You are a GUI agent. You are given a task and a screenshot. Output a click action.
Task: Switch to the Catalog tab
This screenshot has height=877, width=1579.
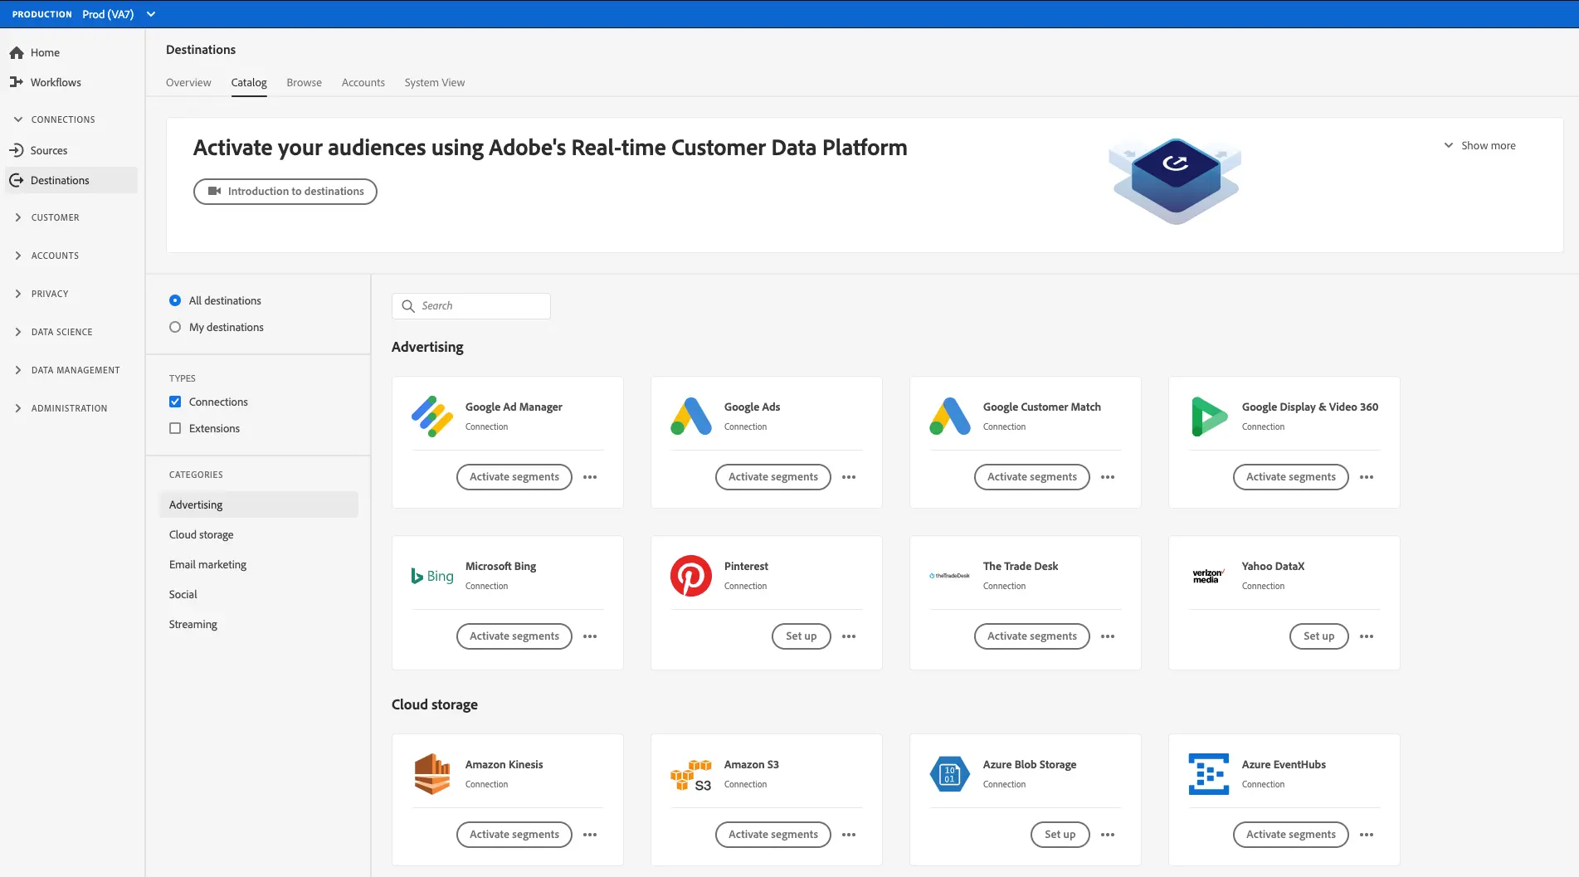(x=249, y=82)
